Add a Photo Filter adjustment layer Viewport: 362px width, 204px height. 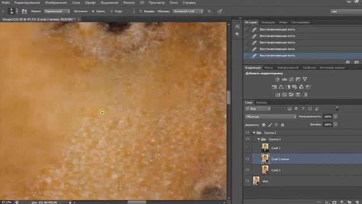(x=294, y=87)
